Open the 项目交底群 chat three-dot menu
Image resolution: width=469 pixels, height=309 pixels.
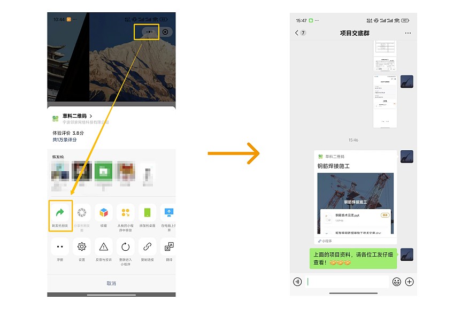point(408,33)
